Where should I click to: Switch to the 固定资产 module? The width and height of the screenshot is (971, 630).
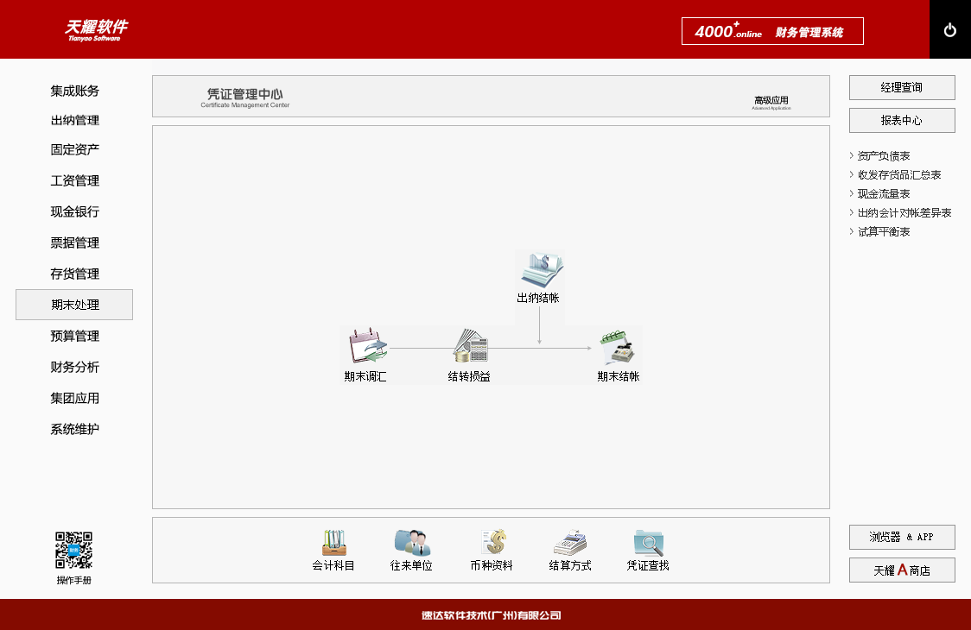[74, 149]
